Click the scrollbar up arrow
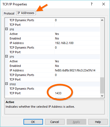This screenshot has height=127, width=110. pyautogui.click(x=102, y=20)
